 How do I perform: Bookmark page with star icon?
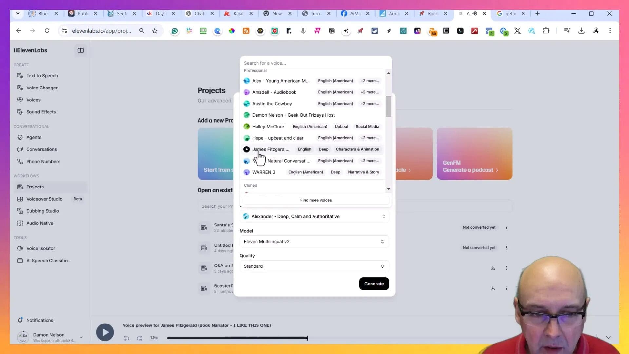155,31
